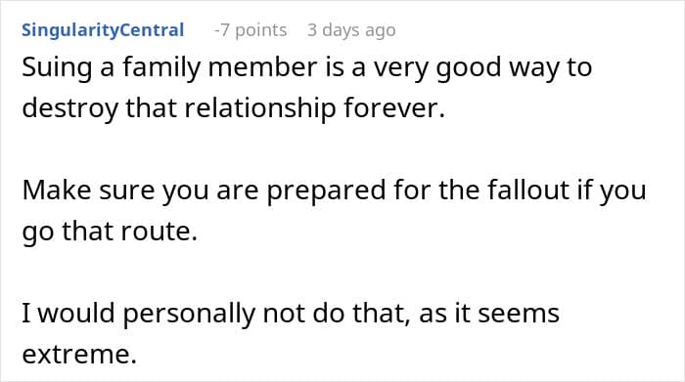Click the line 'destroy that relationship forever.'
The image size is (685, 382).
[x=233, y=107]
